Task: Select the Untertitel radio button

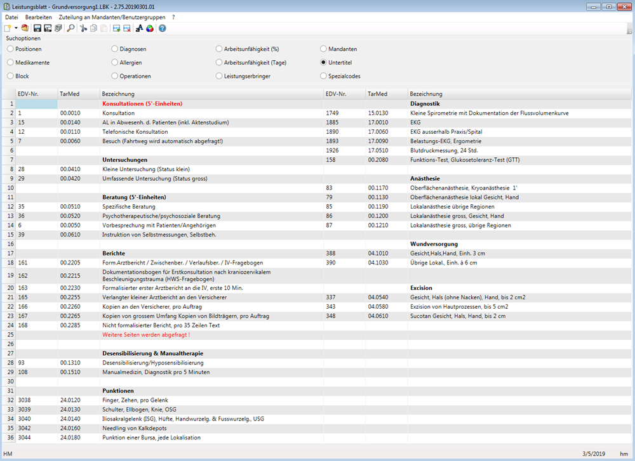Action: point(323,63)
